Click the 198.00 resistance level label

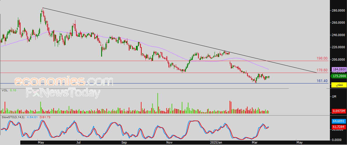coord(322,58)
